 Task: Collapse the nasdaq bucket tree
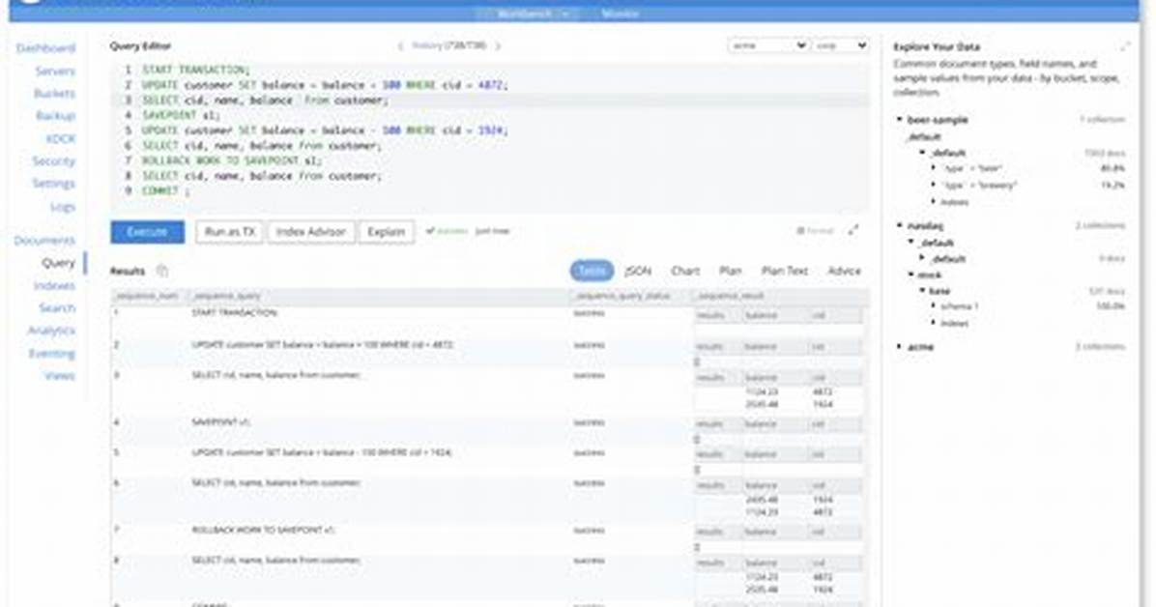[x=900, y=225]
